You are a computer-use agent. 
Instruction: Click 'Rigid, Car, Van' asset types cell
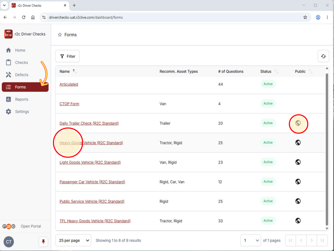pos(172,182)
